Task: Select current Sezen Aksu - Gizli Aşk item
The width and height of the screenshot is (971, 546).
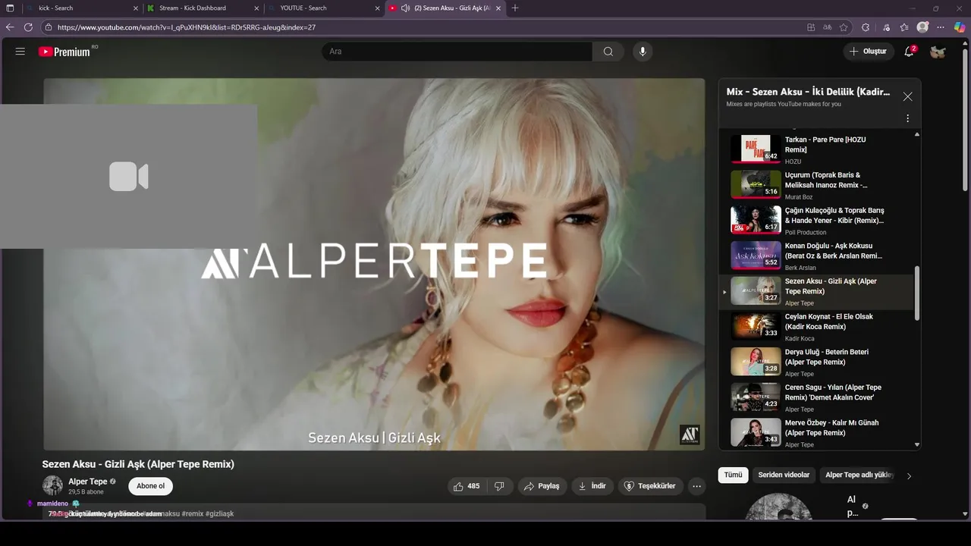Action: point(817,292)
